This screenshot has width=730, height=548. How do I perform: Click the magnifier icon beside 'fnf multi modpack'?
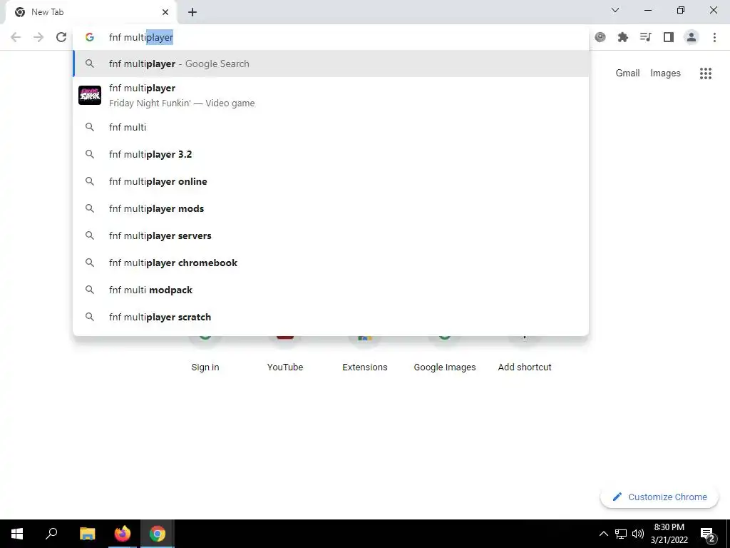point(89,290)
